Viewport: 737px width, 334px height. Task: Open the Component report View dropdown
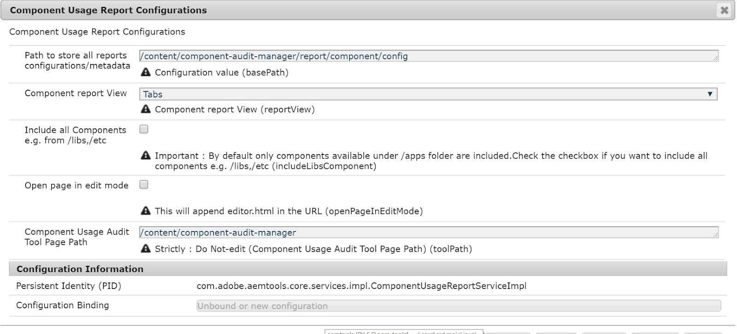point(428,94)
